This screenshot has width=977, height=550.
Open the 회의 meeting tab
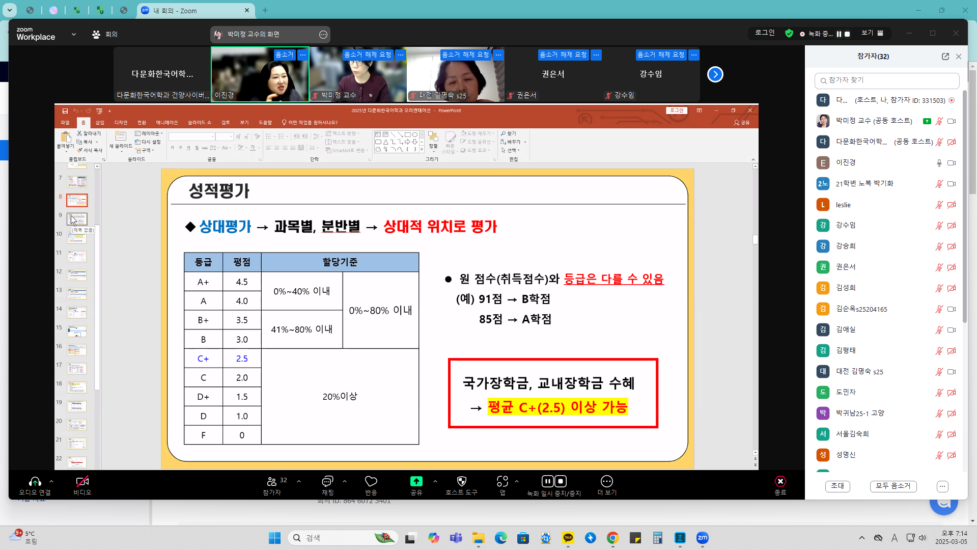[x=105, y=34]
